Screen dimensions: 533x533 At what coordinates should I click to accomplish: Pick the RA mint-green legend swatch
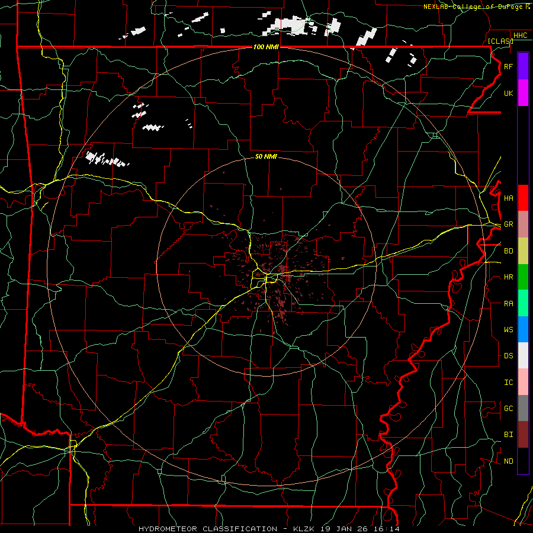(523, 303)
